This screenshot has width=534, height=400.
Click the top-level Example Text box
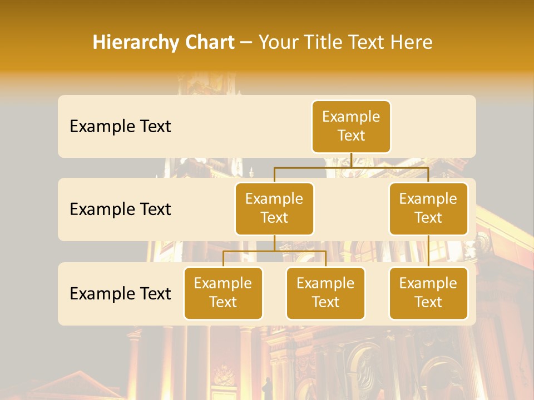(x=351, y=127)
